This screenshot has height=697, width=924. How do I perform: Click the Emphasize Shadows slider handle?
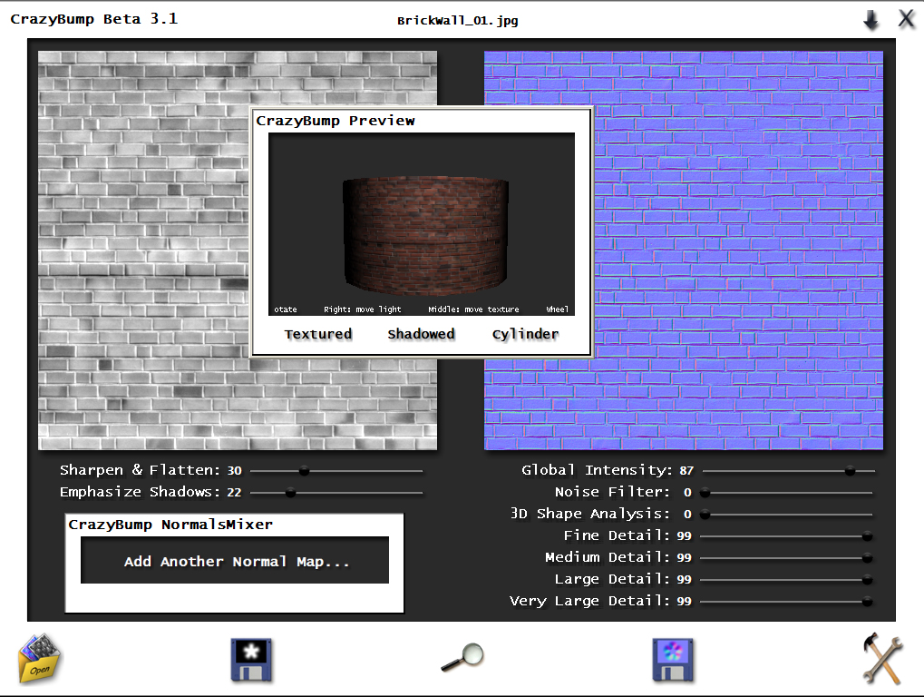tap(290, 493)
